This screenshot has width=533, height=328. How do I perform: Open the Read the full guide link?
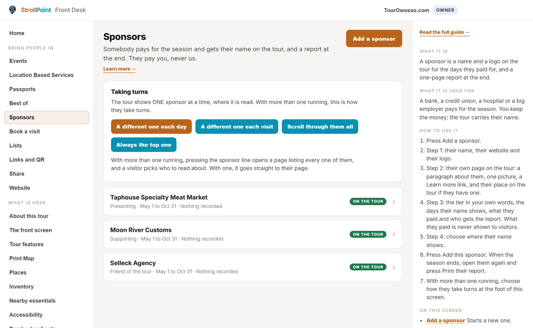[444, 32]
